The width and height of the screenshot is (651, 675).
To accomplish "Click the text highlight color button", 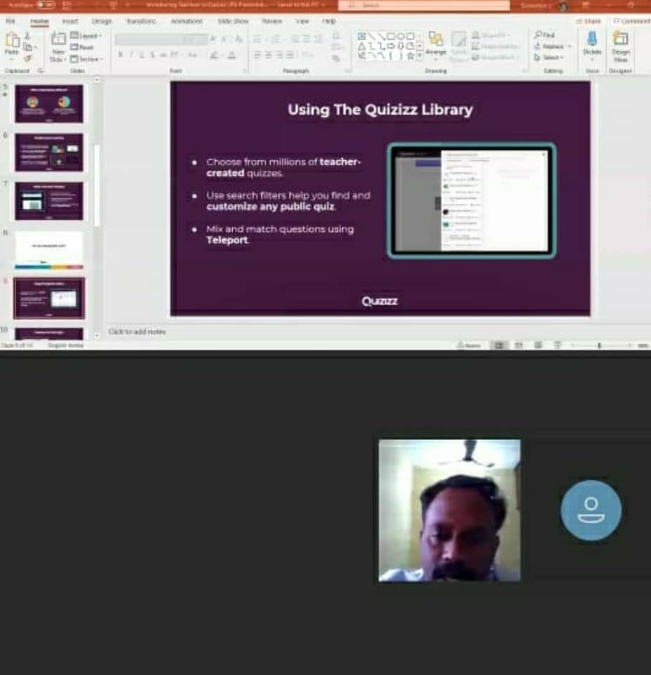I will (x=214, y=55).
